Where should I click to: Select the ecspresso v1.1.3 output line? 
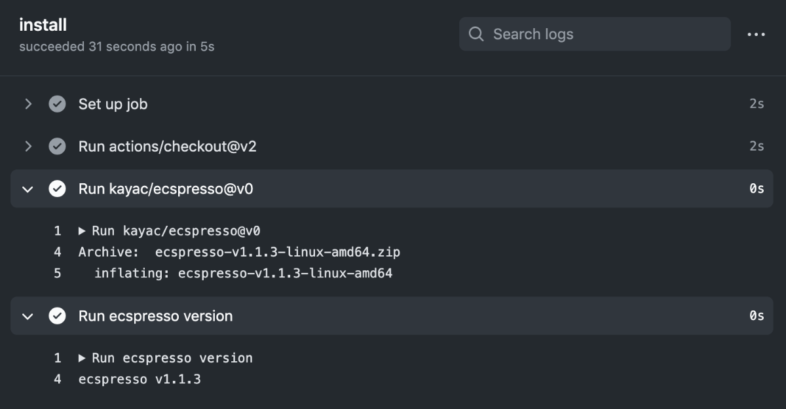140,379
